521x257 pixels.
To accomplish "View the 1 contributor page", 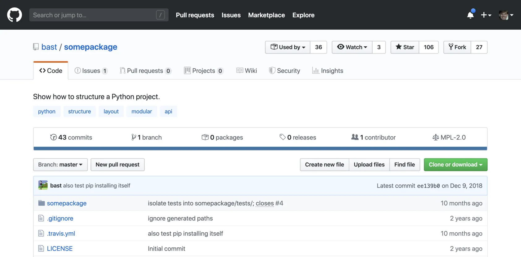I will tap(374, 137).
